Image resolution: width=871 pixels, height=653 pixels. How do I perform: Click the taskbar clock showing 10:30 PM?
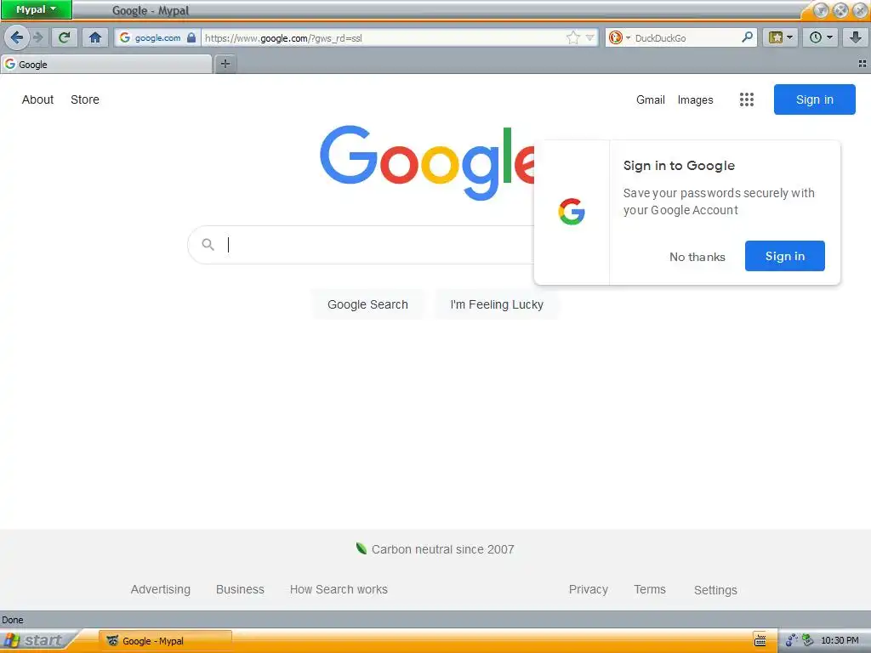pos(840,641)
